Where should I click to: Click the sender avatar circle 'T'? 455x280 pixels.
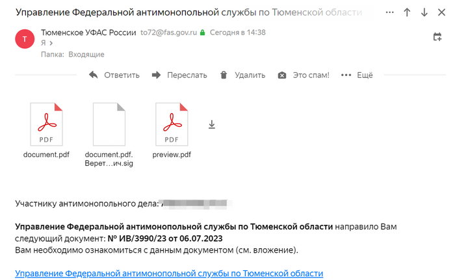pyautogui.click(x=25, y=38)
